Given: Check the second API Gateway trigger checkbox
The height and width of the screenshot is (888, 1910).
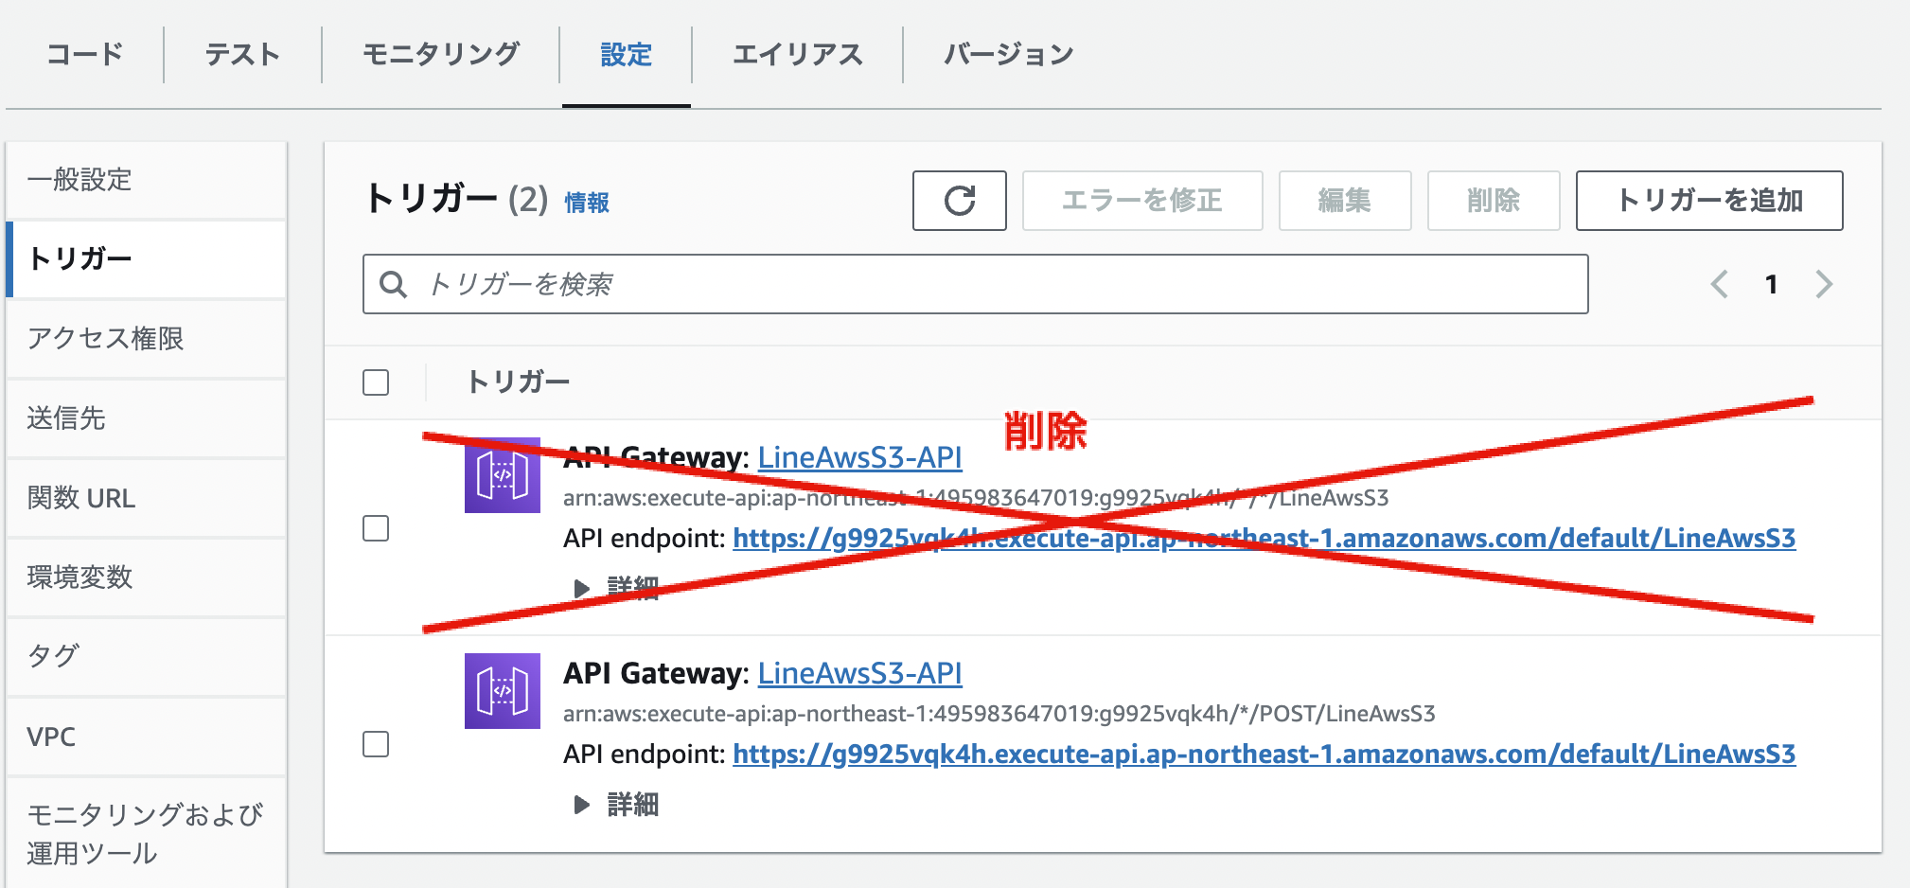Looking at the screenshot, I should click(x=376, y=747).
